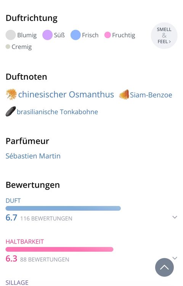Expand the Duft rating details chevron
This screenshot has width=183, height=286.
pyautogui.click(x=175, y=217)
